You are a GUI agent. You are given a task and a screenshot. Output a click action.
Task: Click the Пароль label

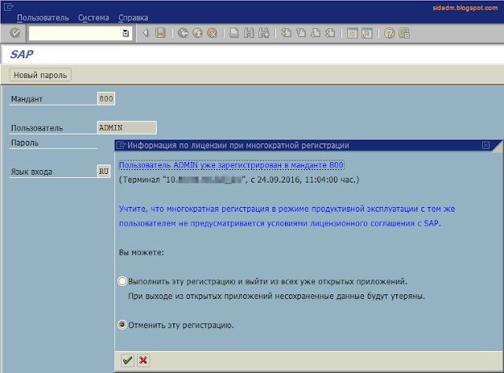[24, 142]
